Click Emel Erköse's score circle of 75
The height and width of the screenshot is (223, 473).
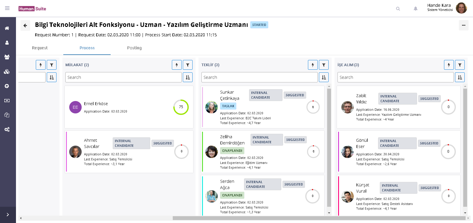pos(181,107)
